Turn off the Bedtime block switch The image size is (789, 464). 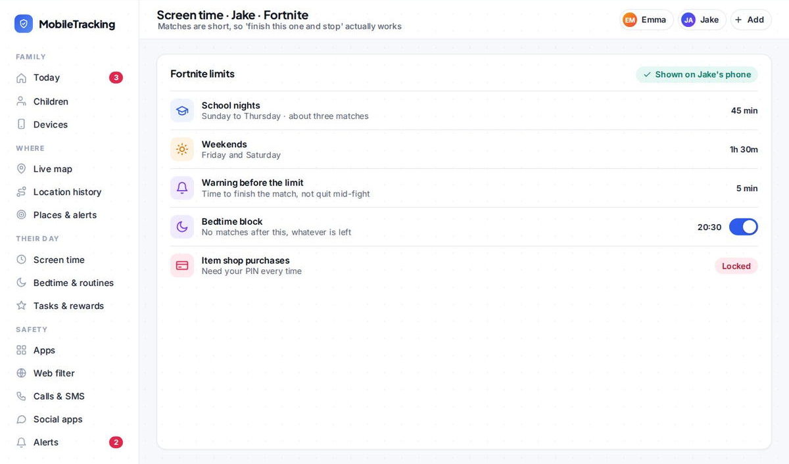pyautogui.click(x=744, y=227)
